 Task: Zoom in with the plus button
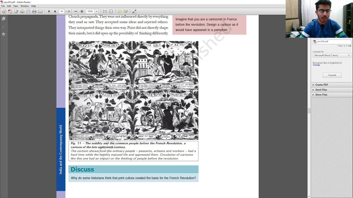[82, 11]
